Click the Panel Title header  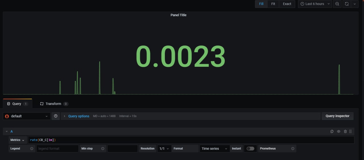point(178,15)
